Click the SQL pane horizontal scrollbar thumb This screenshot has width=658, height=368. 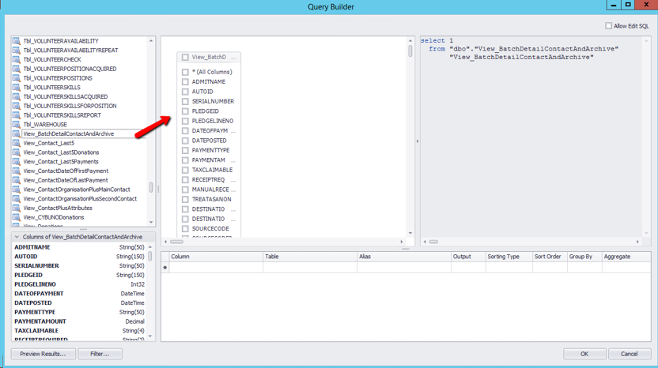434,242
